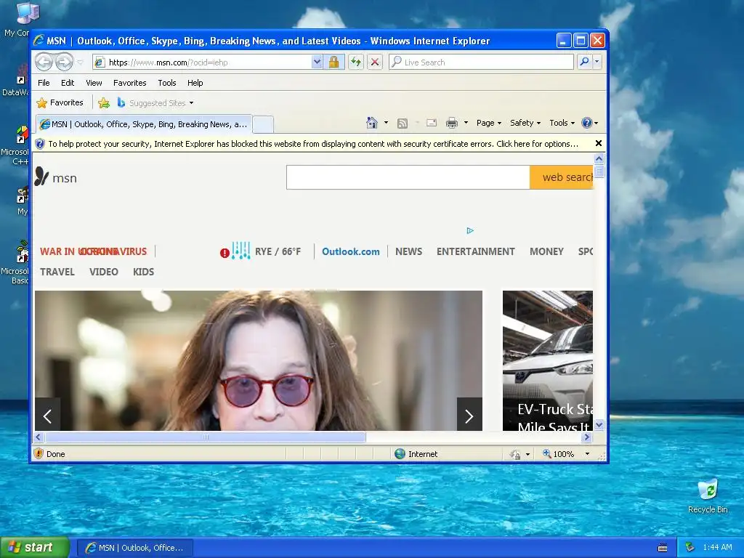744x558 pixels.
Task: Open the MONEY section link
Action: 546,251
